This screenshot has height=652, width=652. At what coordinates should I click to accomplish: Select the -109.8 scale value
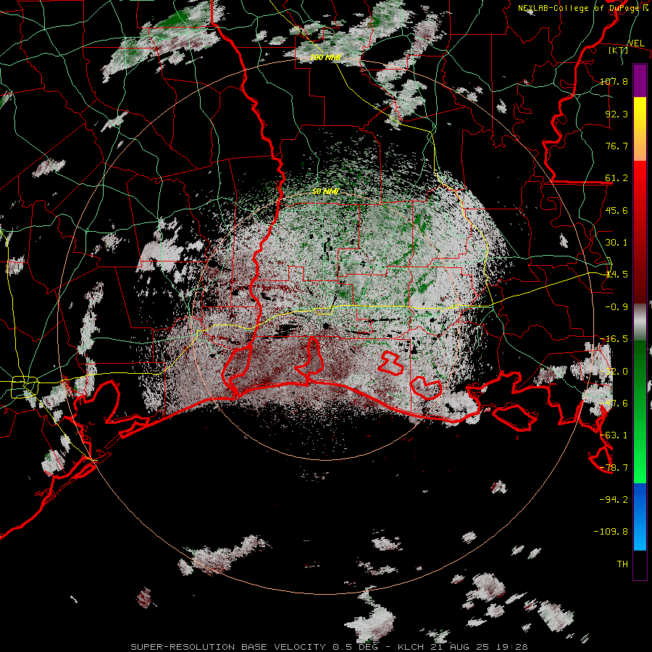coord(611,532)
